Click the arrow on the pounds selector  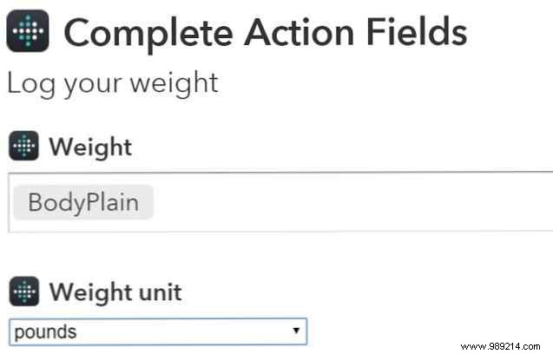coord(296,331)
